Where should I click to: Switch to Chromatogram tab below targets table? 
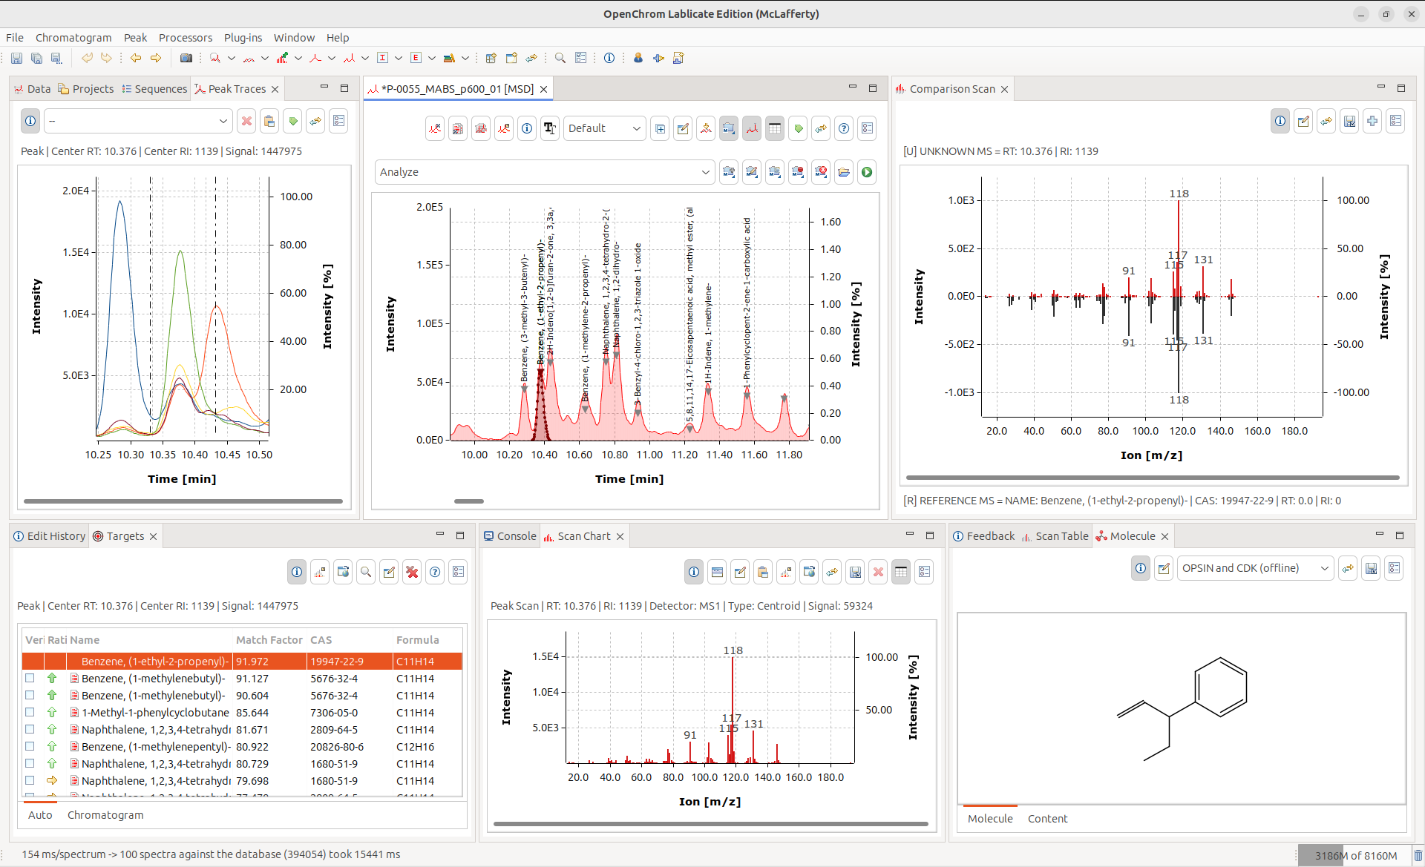(x=105, y=815)
